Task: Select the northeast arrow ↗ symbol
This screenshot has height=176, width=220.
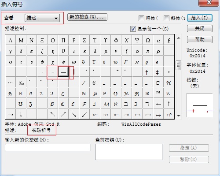Action: [63, 114]
